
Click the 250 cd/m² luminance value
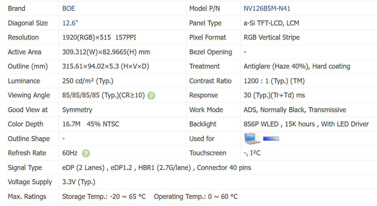pyautogui.click(x=88, y=81)
